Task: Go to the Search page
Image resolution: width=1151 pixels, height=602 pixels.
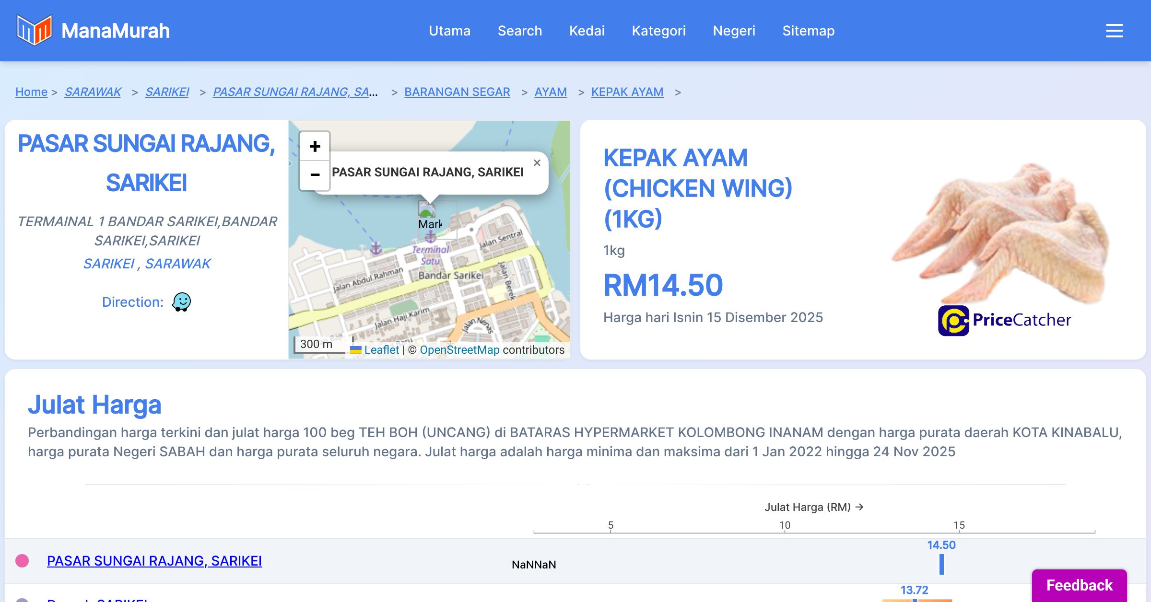Action: [519, 31]
